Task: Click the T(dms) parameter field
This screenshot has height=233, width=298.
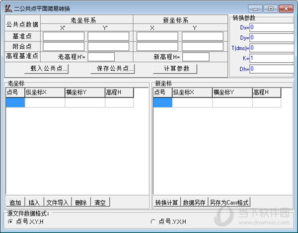Action: click(272, 48)
